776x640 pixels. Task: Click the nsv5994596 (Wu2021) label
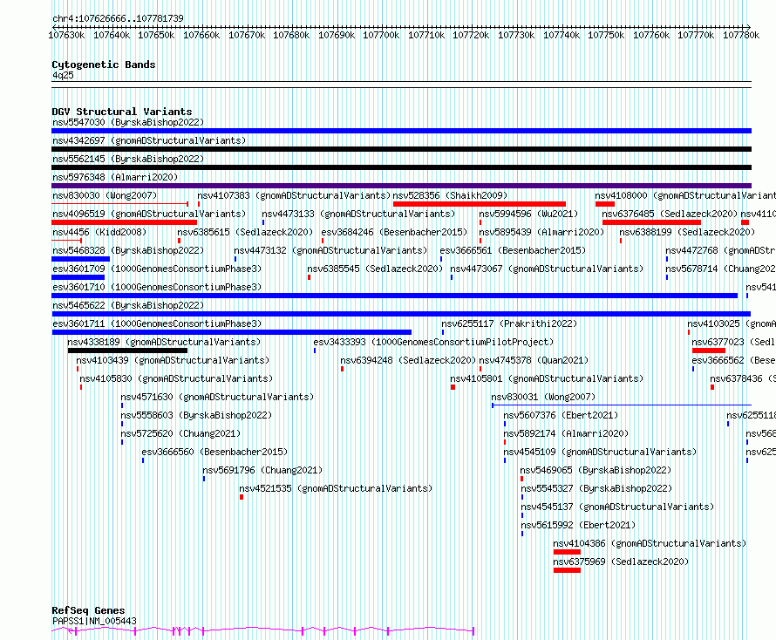click(528, 214)
